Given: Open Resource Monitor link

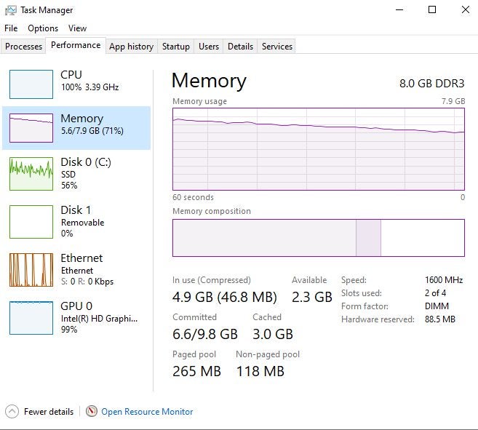Looking at the screenshot, I should pos(147,412).
